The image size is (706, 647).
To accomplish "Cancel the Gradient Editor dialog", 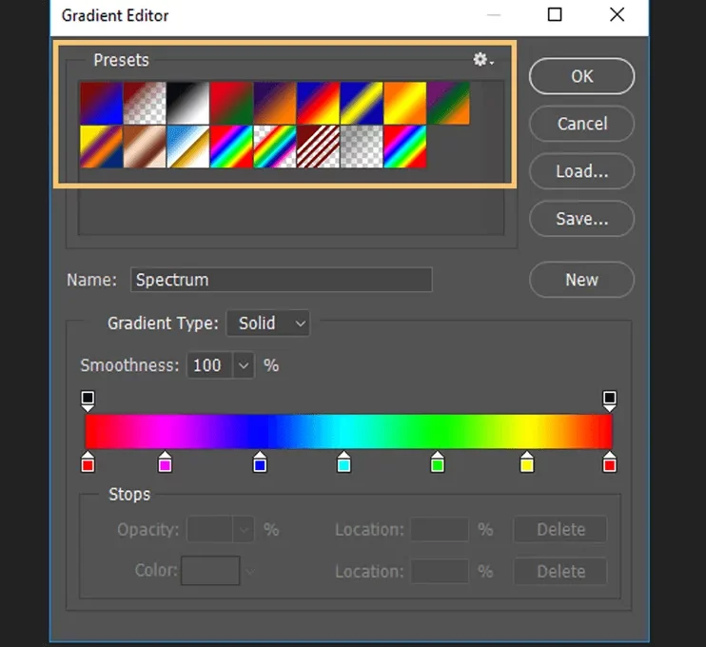I will click(581, 124).
